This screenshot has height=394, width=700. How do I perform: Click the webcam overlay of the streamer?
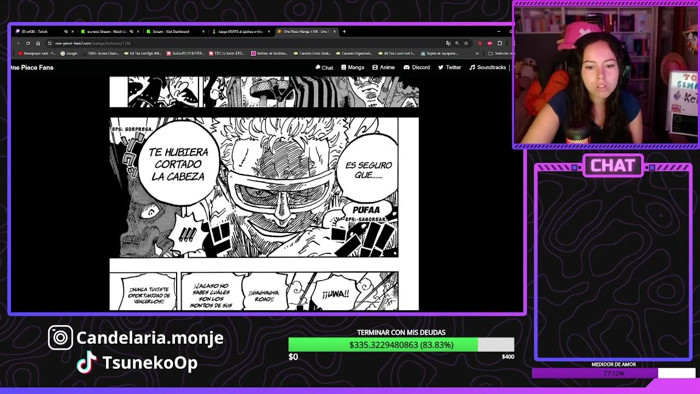pos(606,74)
